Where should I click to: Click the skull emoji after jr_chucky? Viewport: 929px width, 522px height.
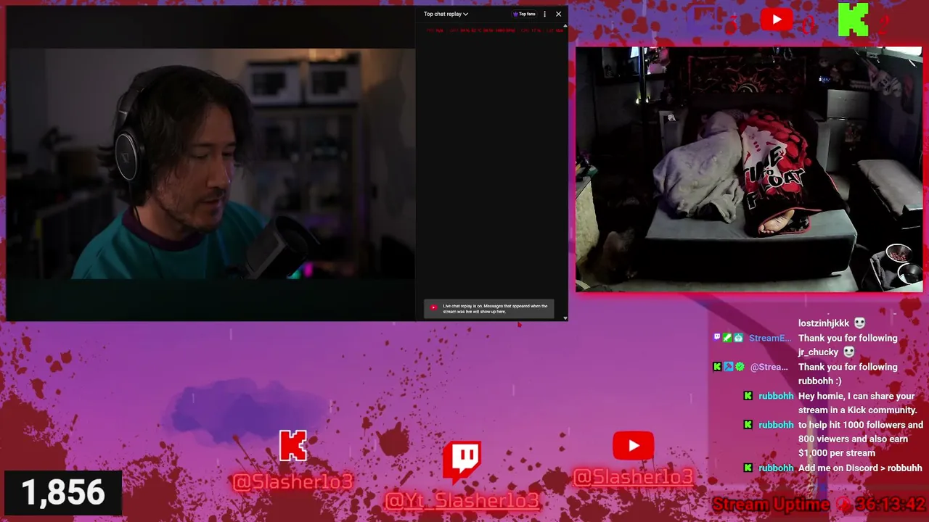pyautogui.click(x=848, y=352)
